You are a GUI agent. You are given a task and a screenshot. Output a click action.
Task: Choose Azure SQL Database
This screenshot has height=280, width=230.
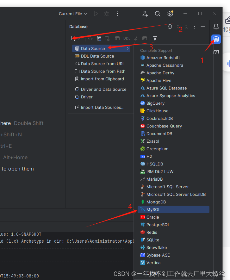coord(173,88)
